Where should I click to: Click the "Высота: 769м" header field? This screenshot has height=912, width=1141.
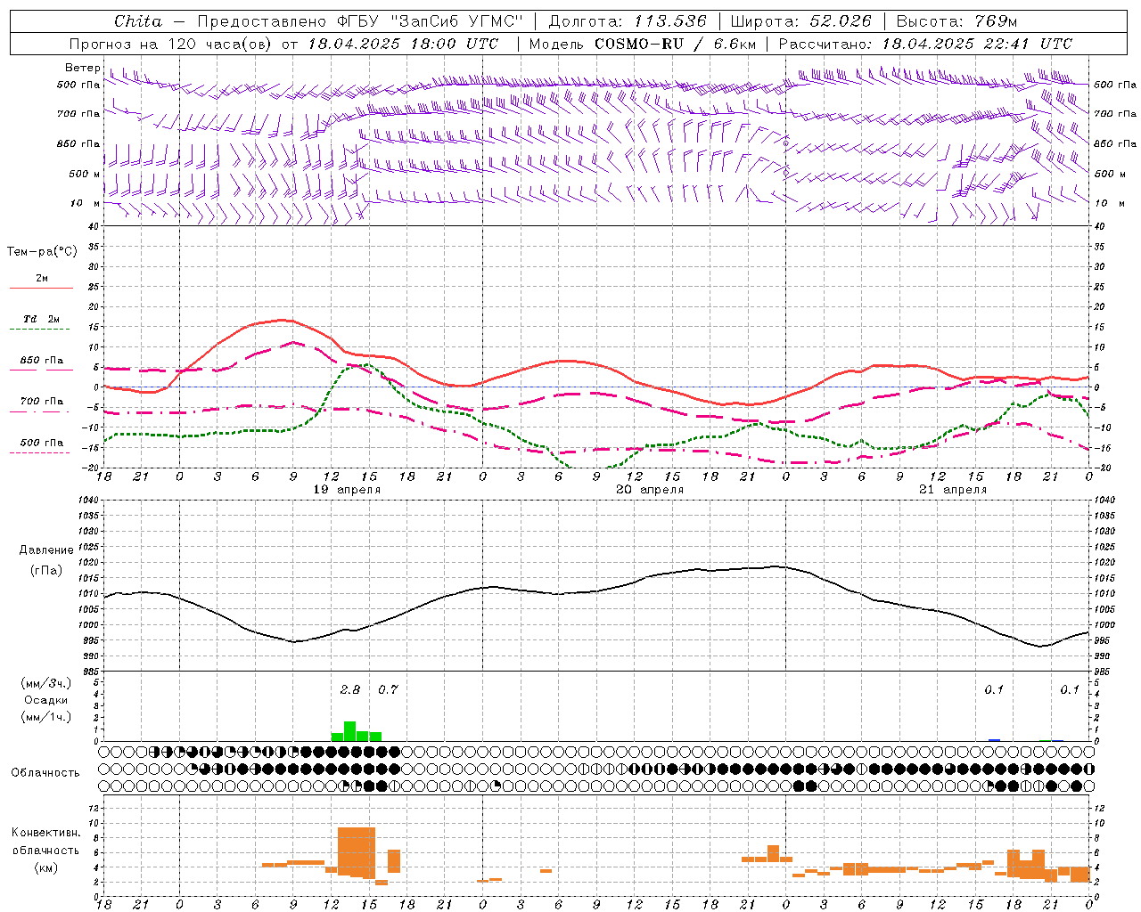956,21
